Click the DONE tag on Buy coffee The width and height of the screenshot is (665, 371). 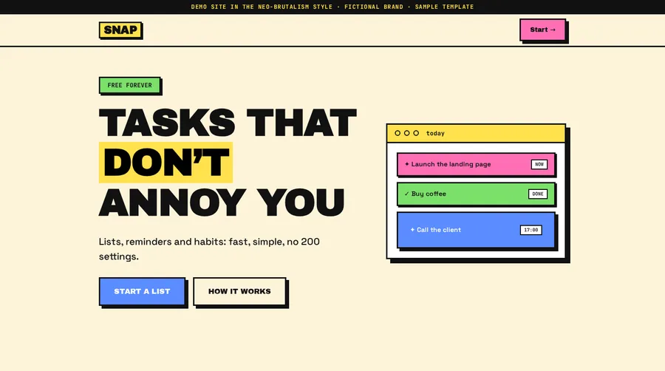click(x=538, y=194)
